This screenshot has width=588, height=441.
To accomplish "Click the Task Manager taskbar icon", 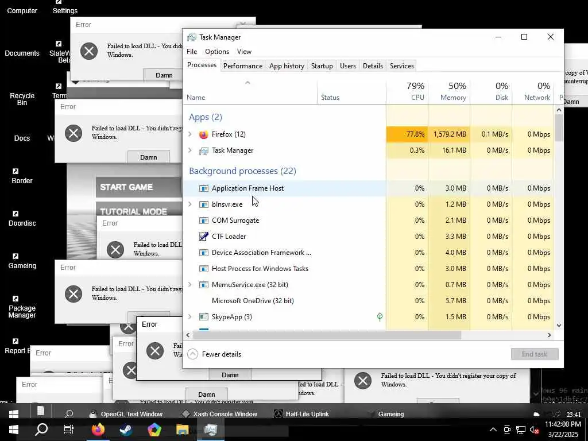I will 211,430.
